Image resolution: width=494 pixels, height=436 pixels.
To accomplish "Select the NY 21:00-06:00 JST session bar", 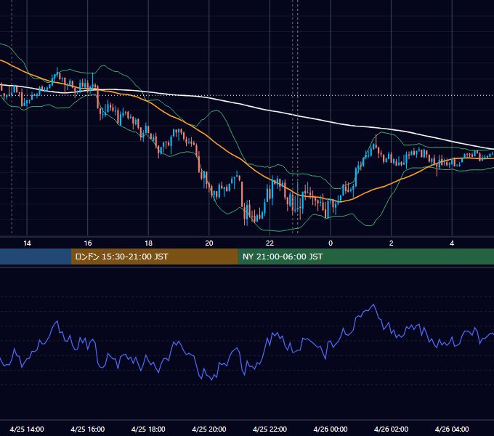I will tap(365, 257).
